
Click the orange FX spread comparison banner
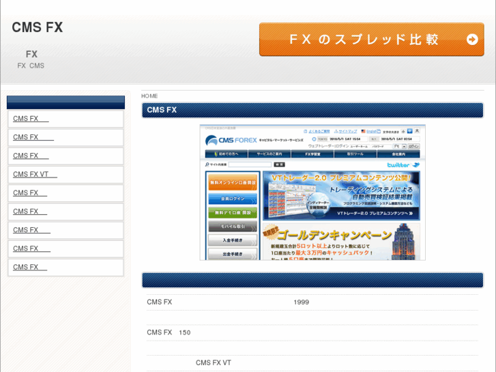point(371,40)
